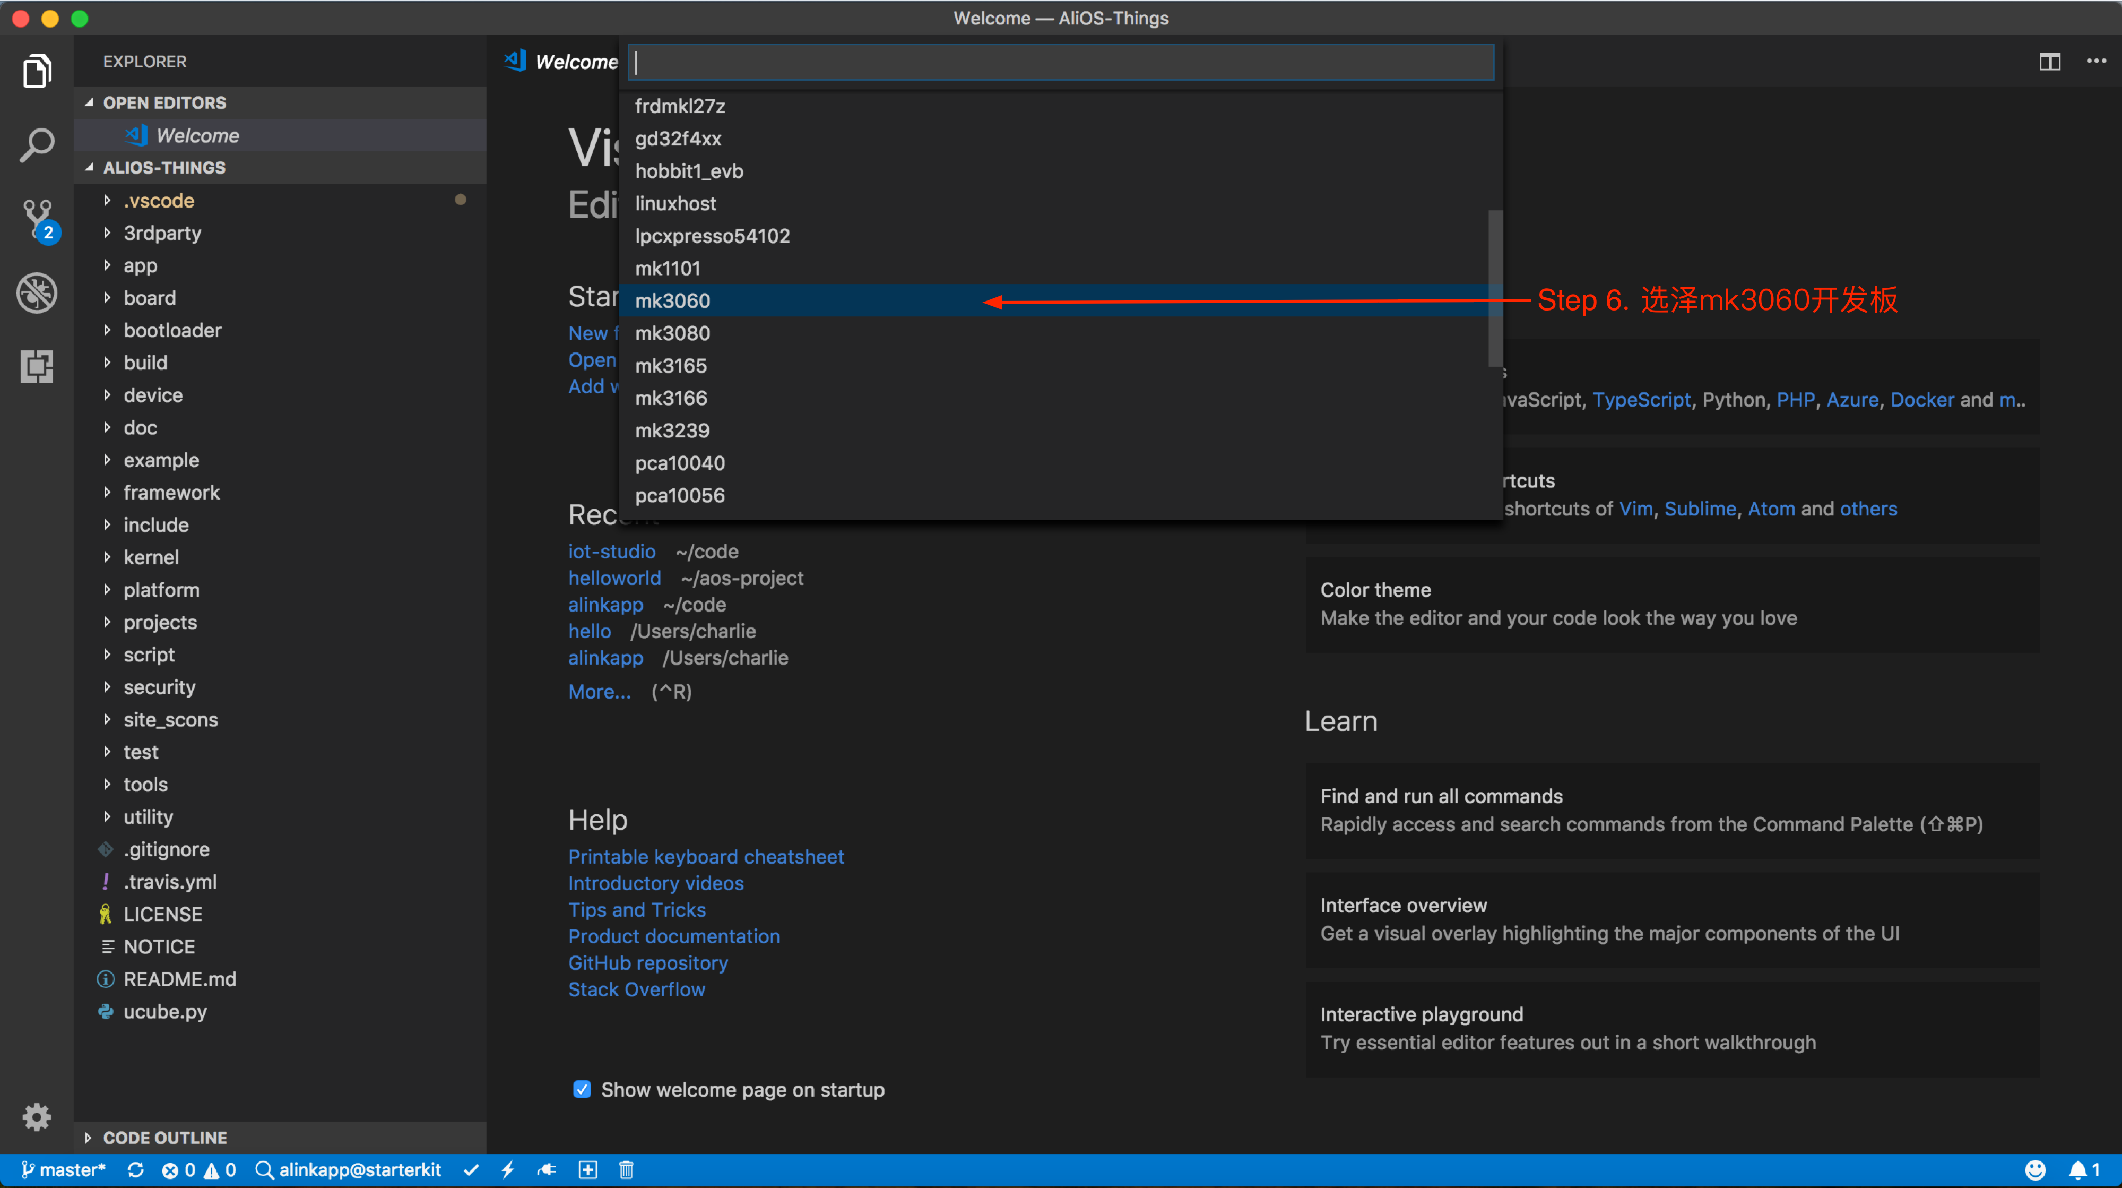The image size is (2122, 1188).
Task: Select mk3060 from the board list
Action: point(672,300)
